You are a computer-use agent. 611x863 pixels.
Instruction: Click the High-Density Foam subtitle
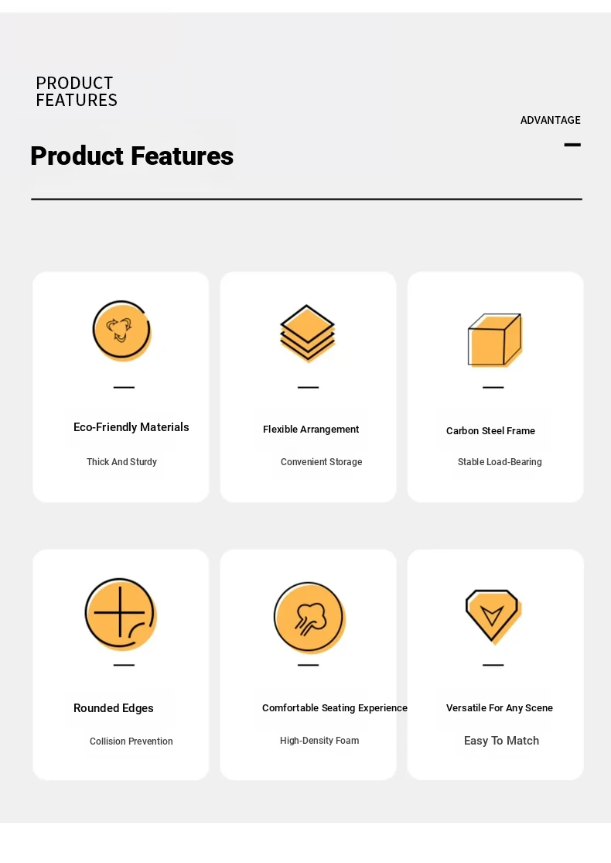coord(319,741)
